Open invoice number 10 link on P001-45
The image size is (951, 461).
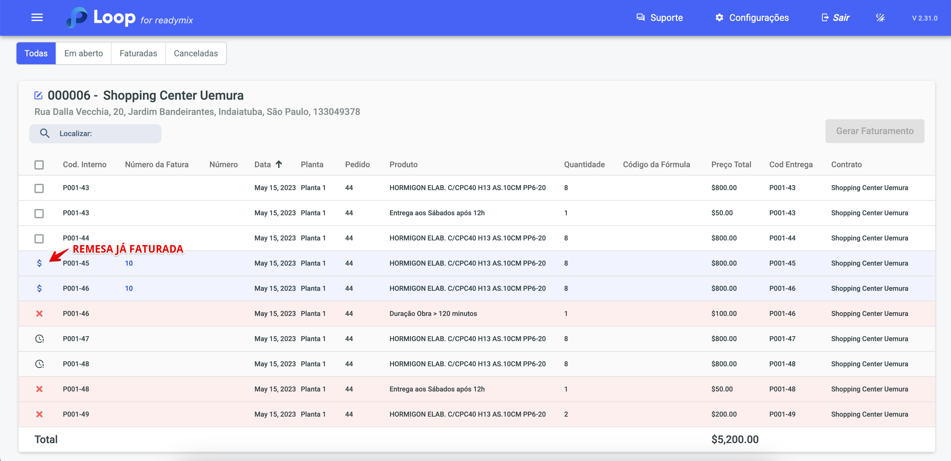coord(128,263)
